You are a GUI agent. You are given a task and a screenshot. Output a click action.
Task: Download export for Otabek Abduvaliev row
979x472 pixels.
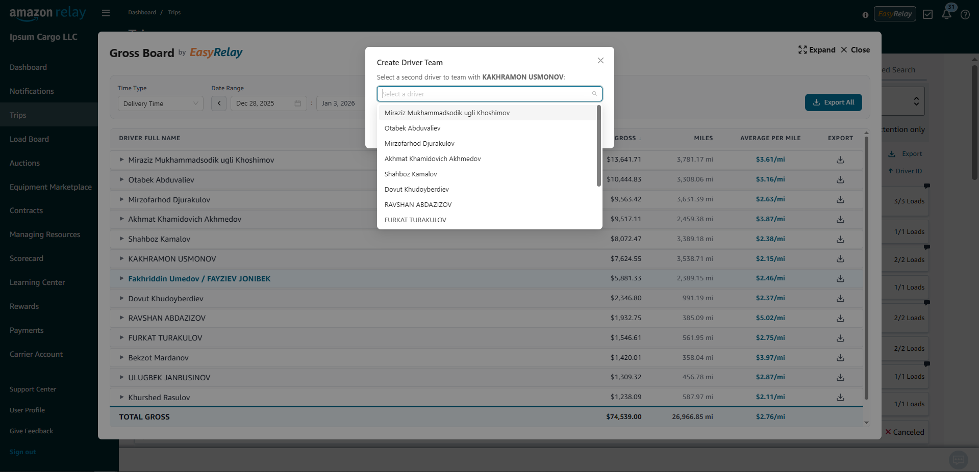840,180
